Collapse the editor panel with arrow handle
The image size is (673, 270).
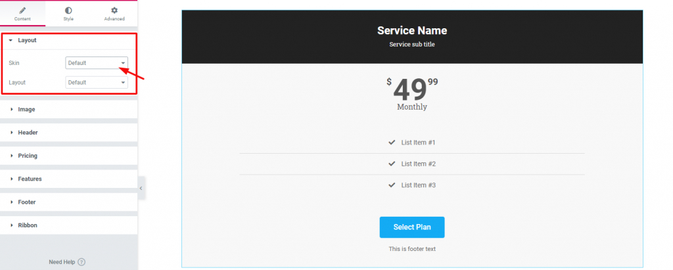coord(141,188)
